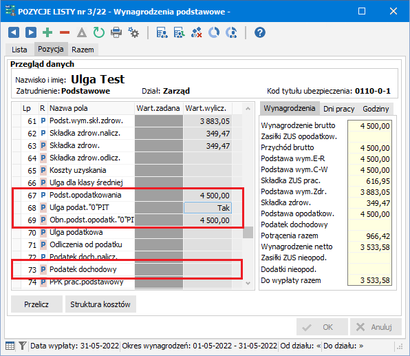The height and width of the screenshot is (356, 410).
Task: Select row 67 Podst.opodatkowania
Action: (x=127, y=196)
